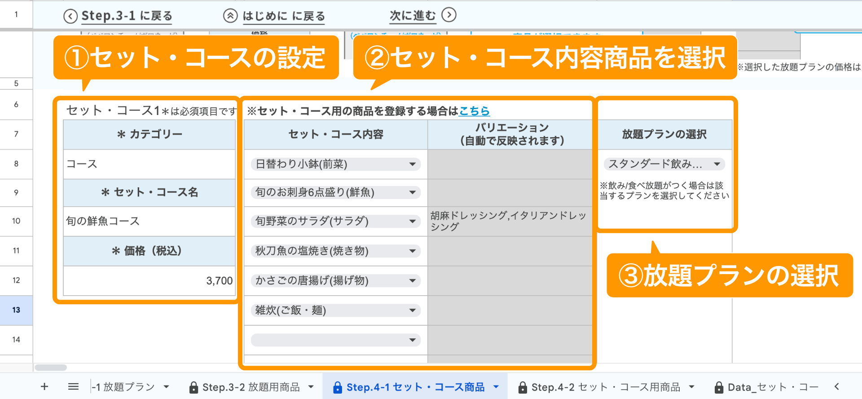This screenshot has height=399, width=862.
Task: Click the lock icon on Step.4-1 tab
Action: (338, 387)
